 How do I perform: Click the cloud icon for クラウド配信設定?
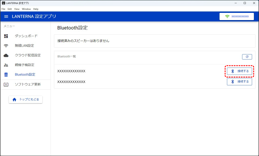click(x=6, y=55)
